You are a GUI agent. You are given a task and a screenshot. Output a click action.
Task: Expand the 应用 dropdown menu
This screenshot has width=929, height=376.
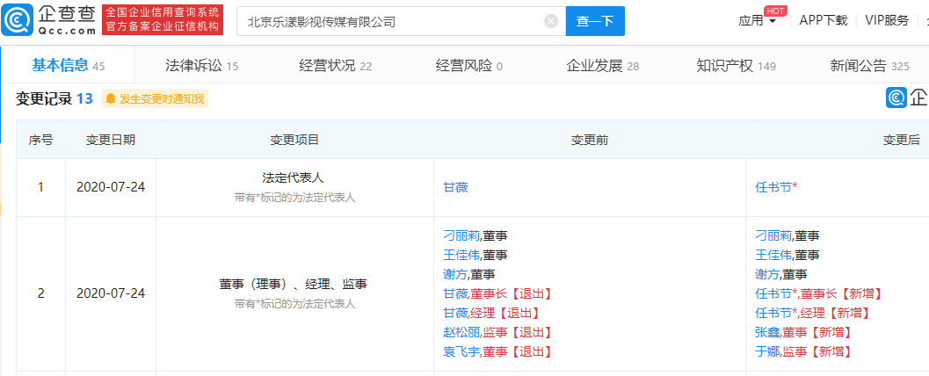coord(757,21)
